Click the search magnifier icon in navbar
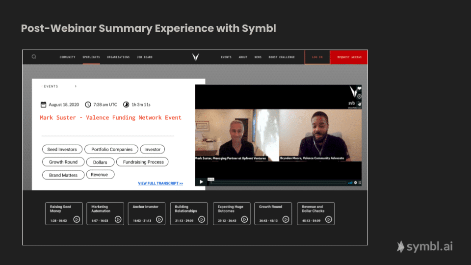The width and height of the screenshot is (471, 265). [x=34, y=57]
